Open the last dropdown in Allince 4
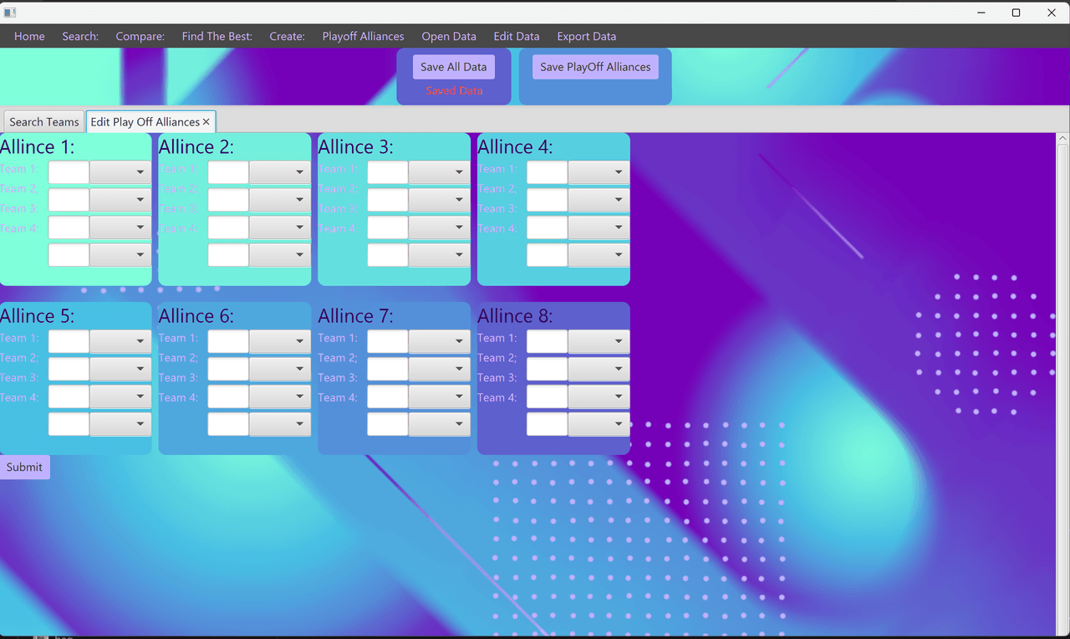Viewport: 1070px width, 639px height. [599, 255]
